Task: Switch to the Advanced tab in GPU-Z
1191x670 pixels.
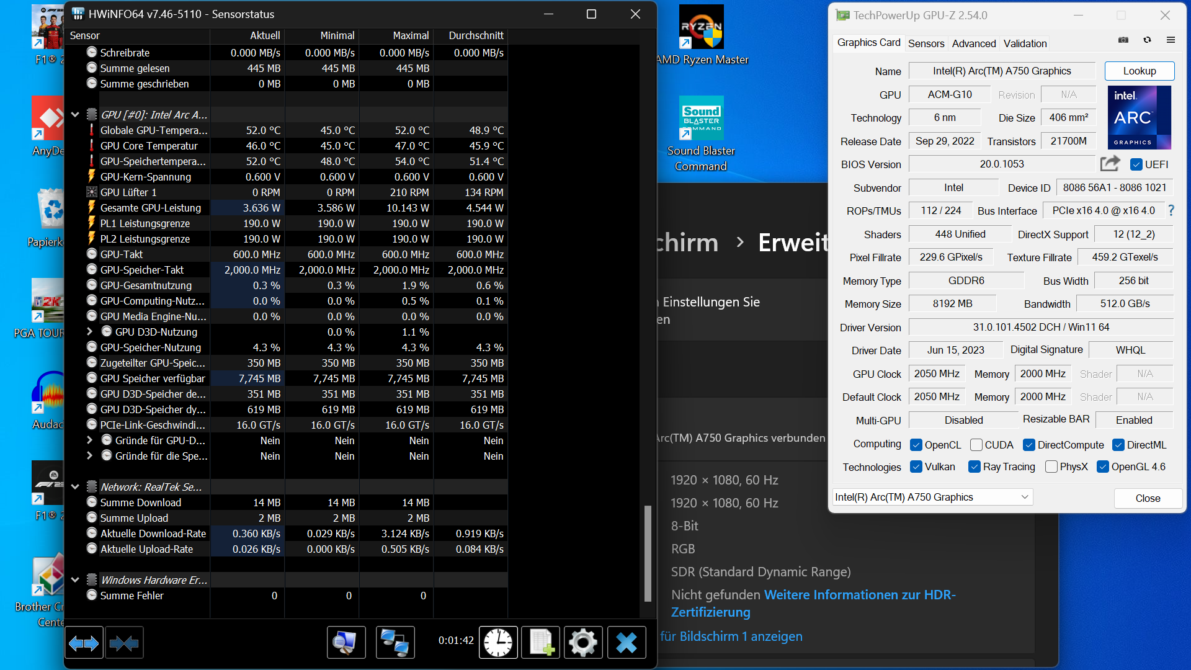Action: pyautogui.click(x=973, y=43)
